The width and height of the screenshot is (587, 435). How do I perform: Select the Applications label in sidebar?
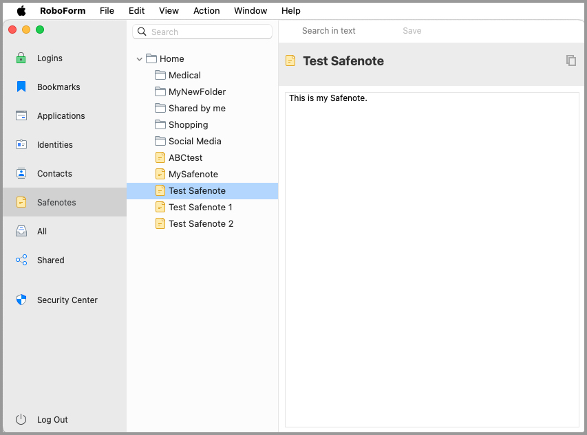coord(61,116)
